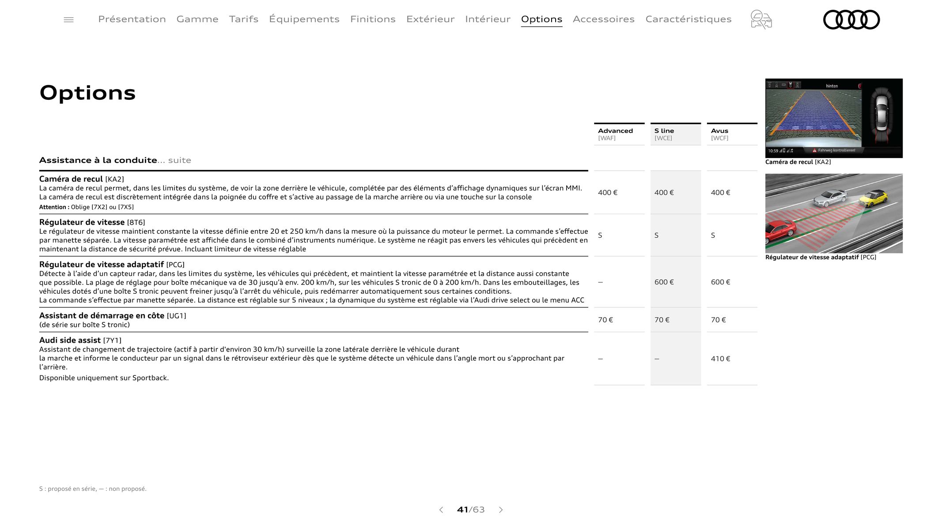Open the hamburger menu icon
This screenshot has height=530, width=942.
pos(68,19)
